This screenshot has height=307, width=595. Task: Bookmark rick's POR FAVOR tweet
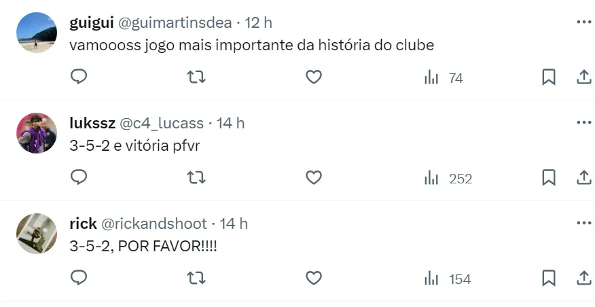[x=549, y=278]
